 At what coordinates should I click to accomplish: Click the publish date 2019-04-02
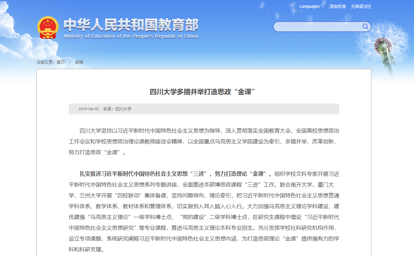pyautogui.click(x=89, y=109)
